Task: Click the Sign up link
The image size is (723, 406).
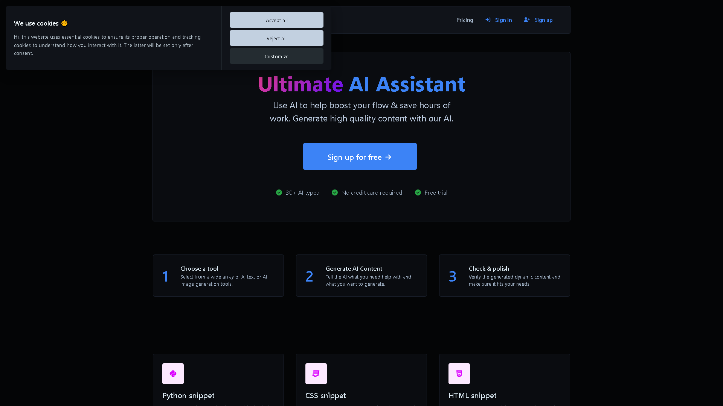Action: [543, 20]
